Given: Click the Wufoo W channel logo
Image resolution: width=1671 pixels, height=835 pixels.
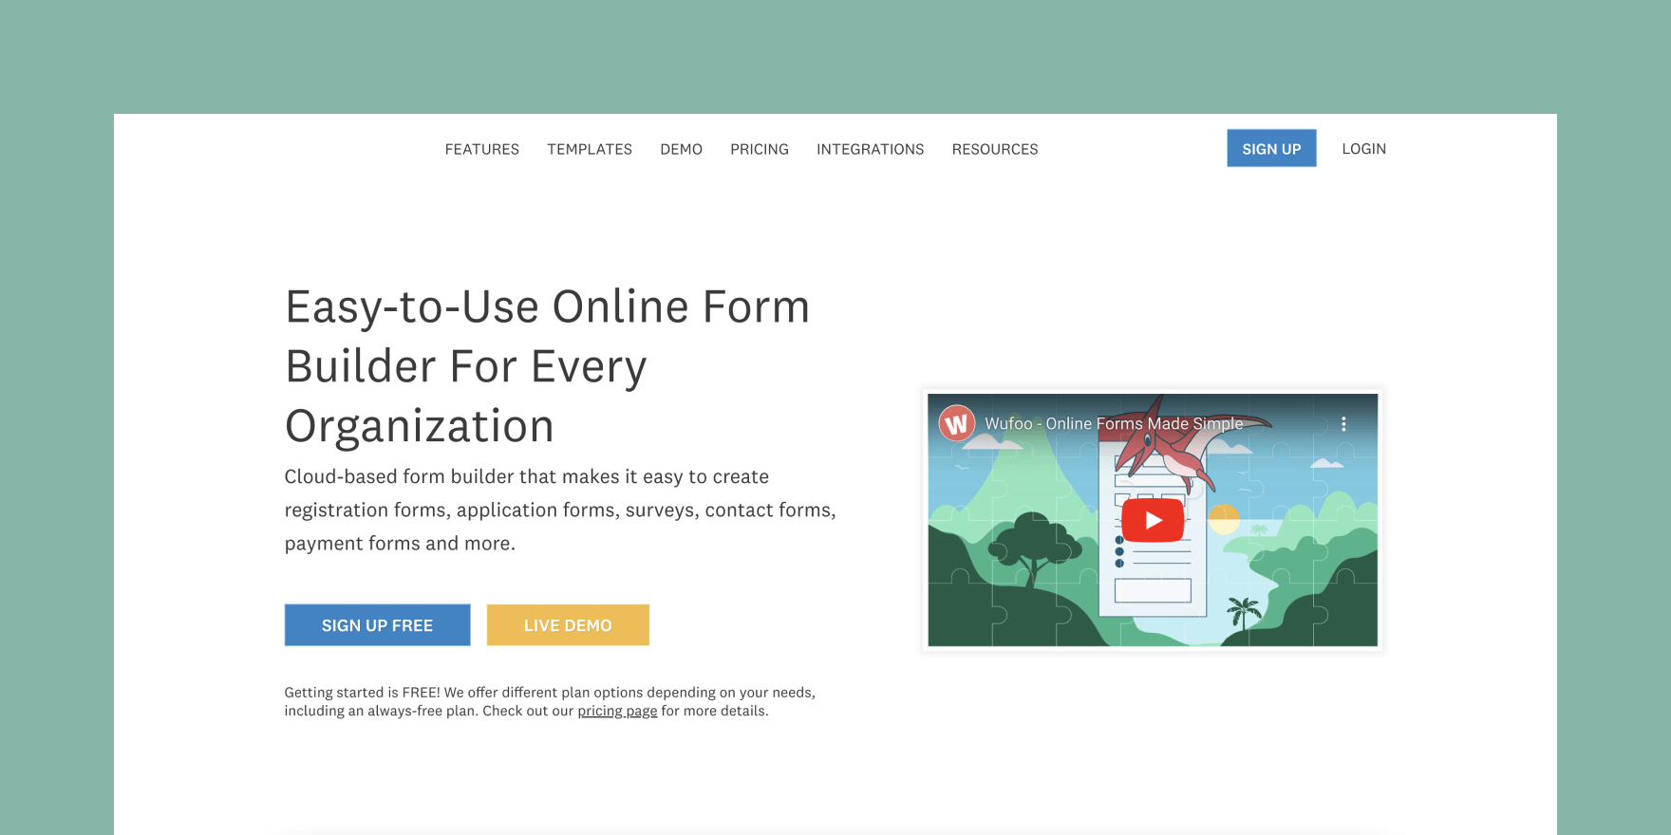Looking at the screenshot, I should 957,424.
